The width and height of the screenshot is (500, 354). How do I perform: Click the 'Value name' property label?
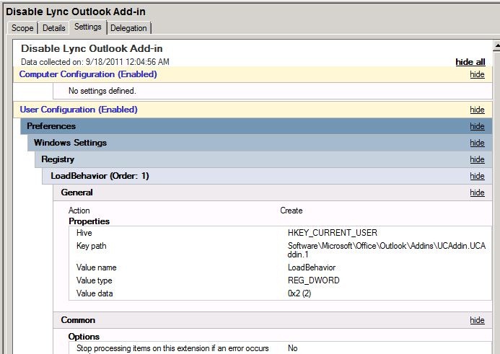coord(96,267)
